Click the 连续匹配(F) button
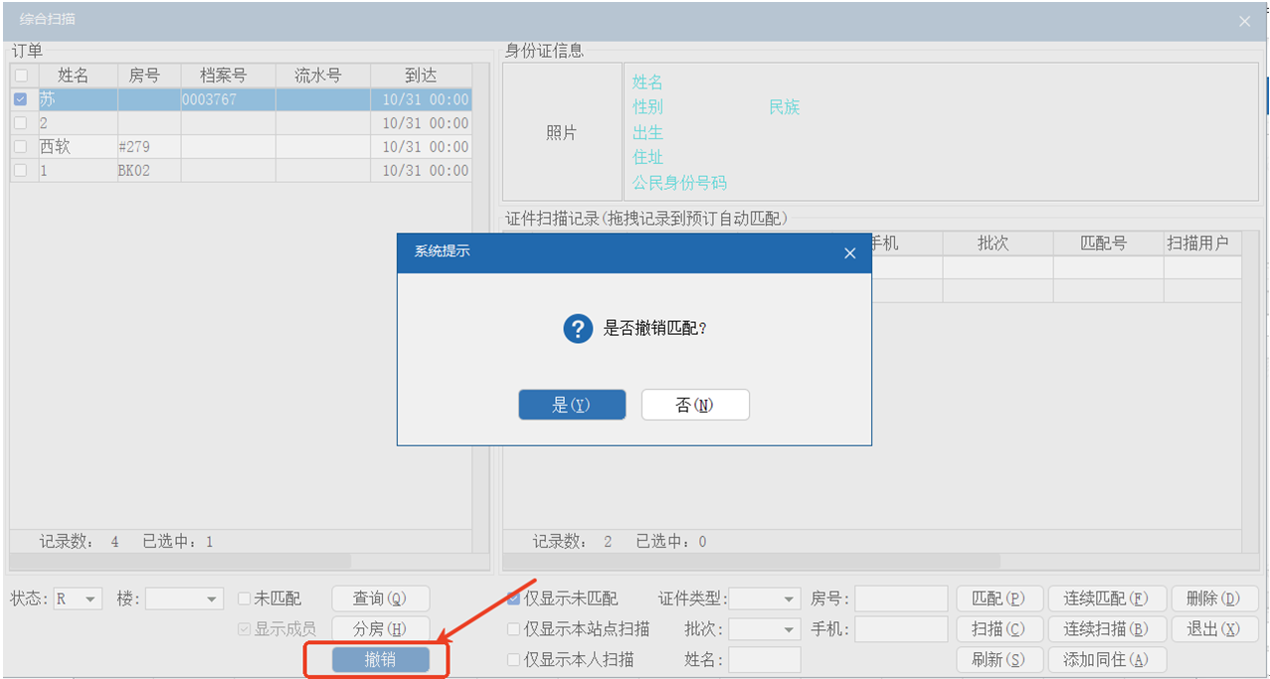 click(1106, 598)
